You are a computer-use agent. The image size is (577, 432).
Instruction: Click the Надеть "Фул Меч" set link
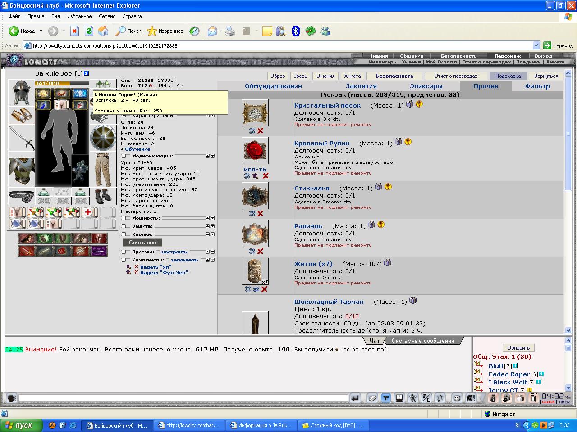pos(164,272)
